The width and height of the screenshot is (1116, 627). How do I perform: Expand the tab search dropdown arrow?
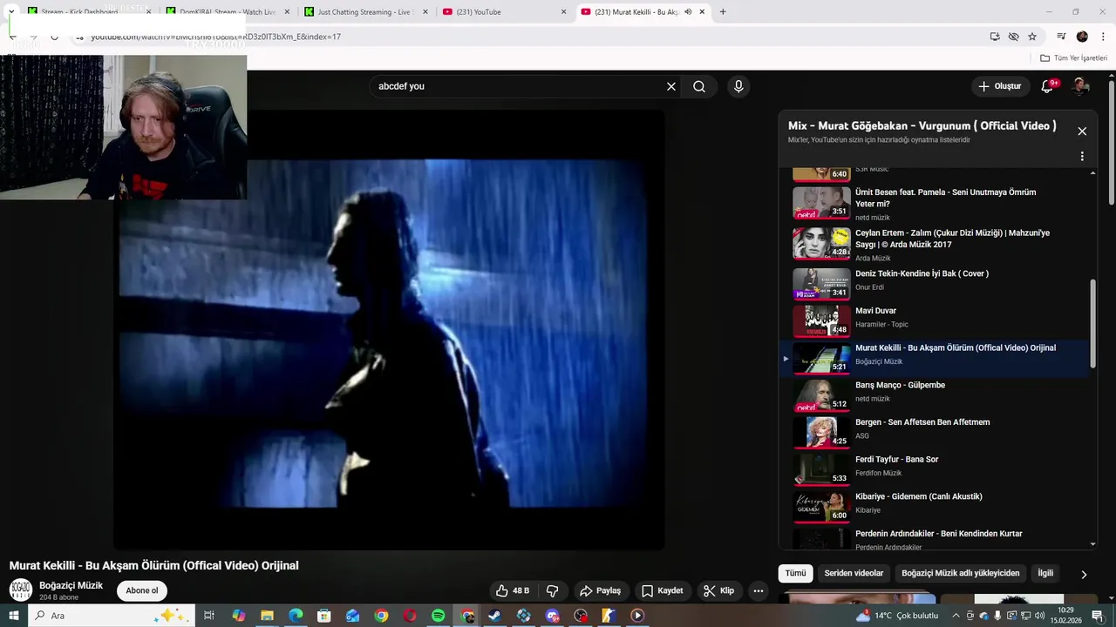tap(10, 12)
